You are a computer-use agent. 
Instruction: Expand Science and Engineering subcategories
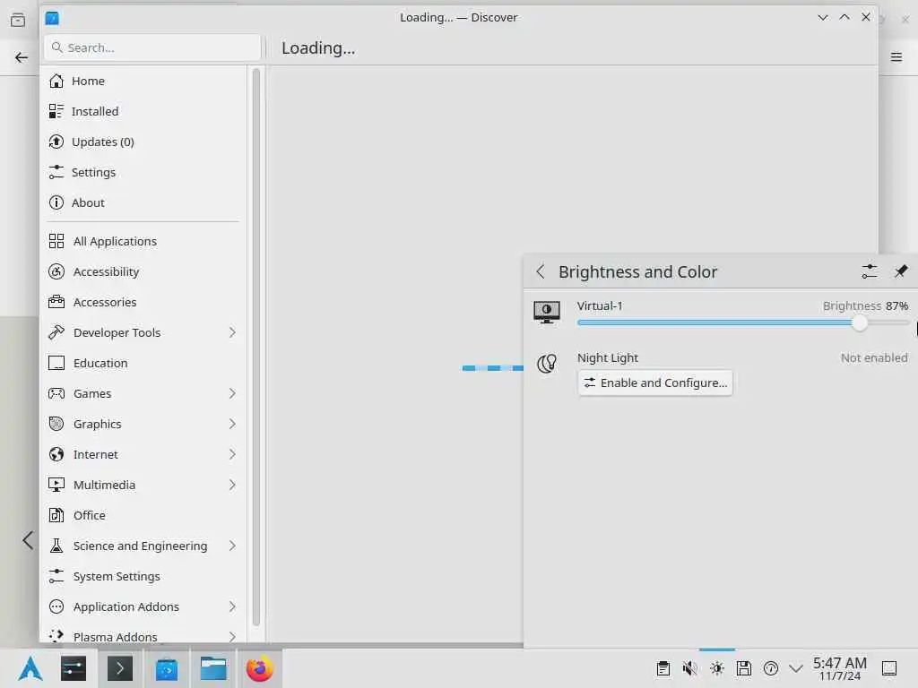coord(232,546)
